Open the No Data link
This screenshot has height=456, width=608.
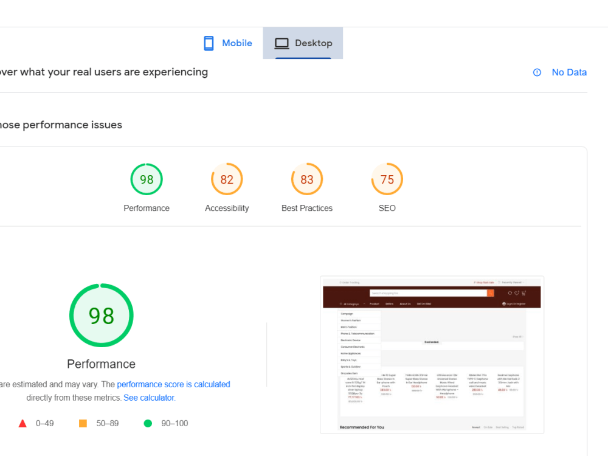569,72
